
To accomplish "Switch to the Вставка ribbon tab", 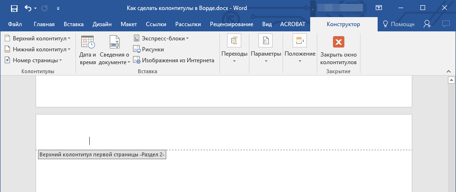I will (x=73, y=24).
